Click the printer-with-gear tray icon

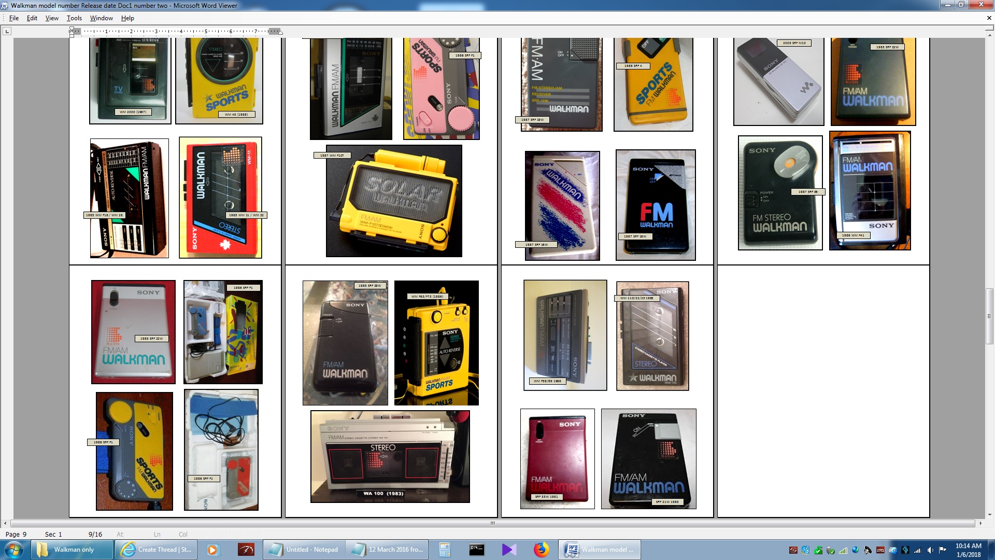(893, 550)
